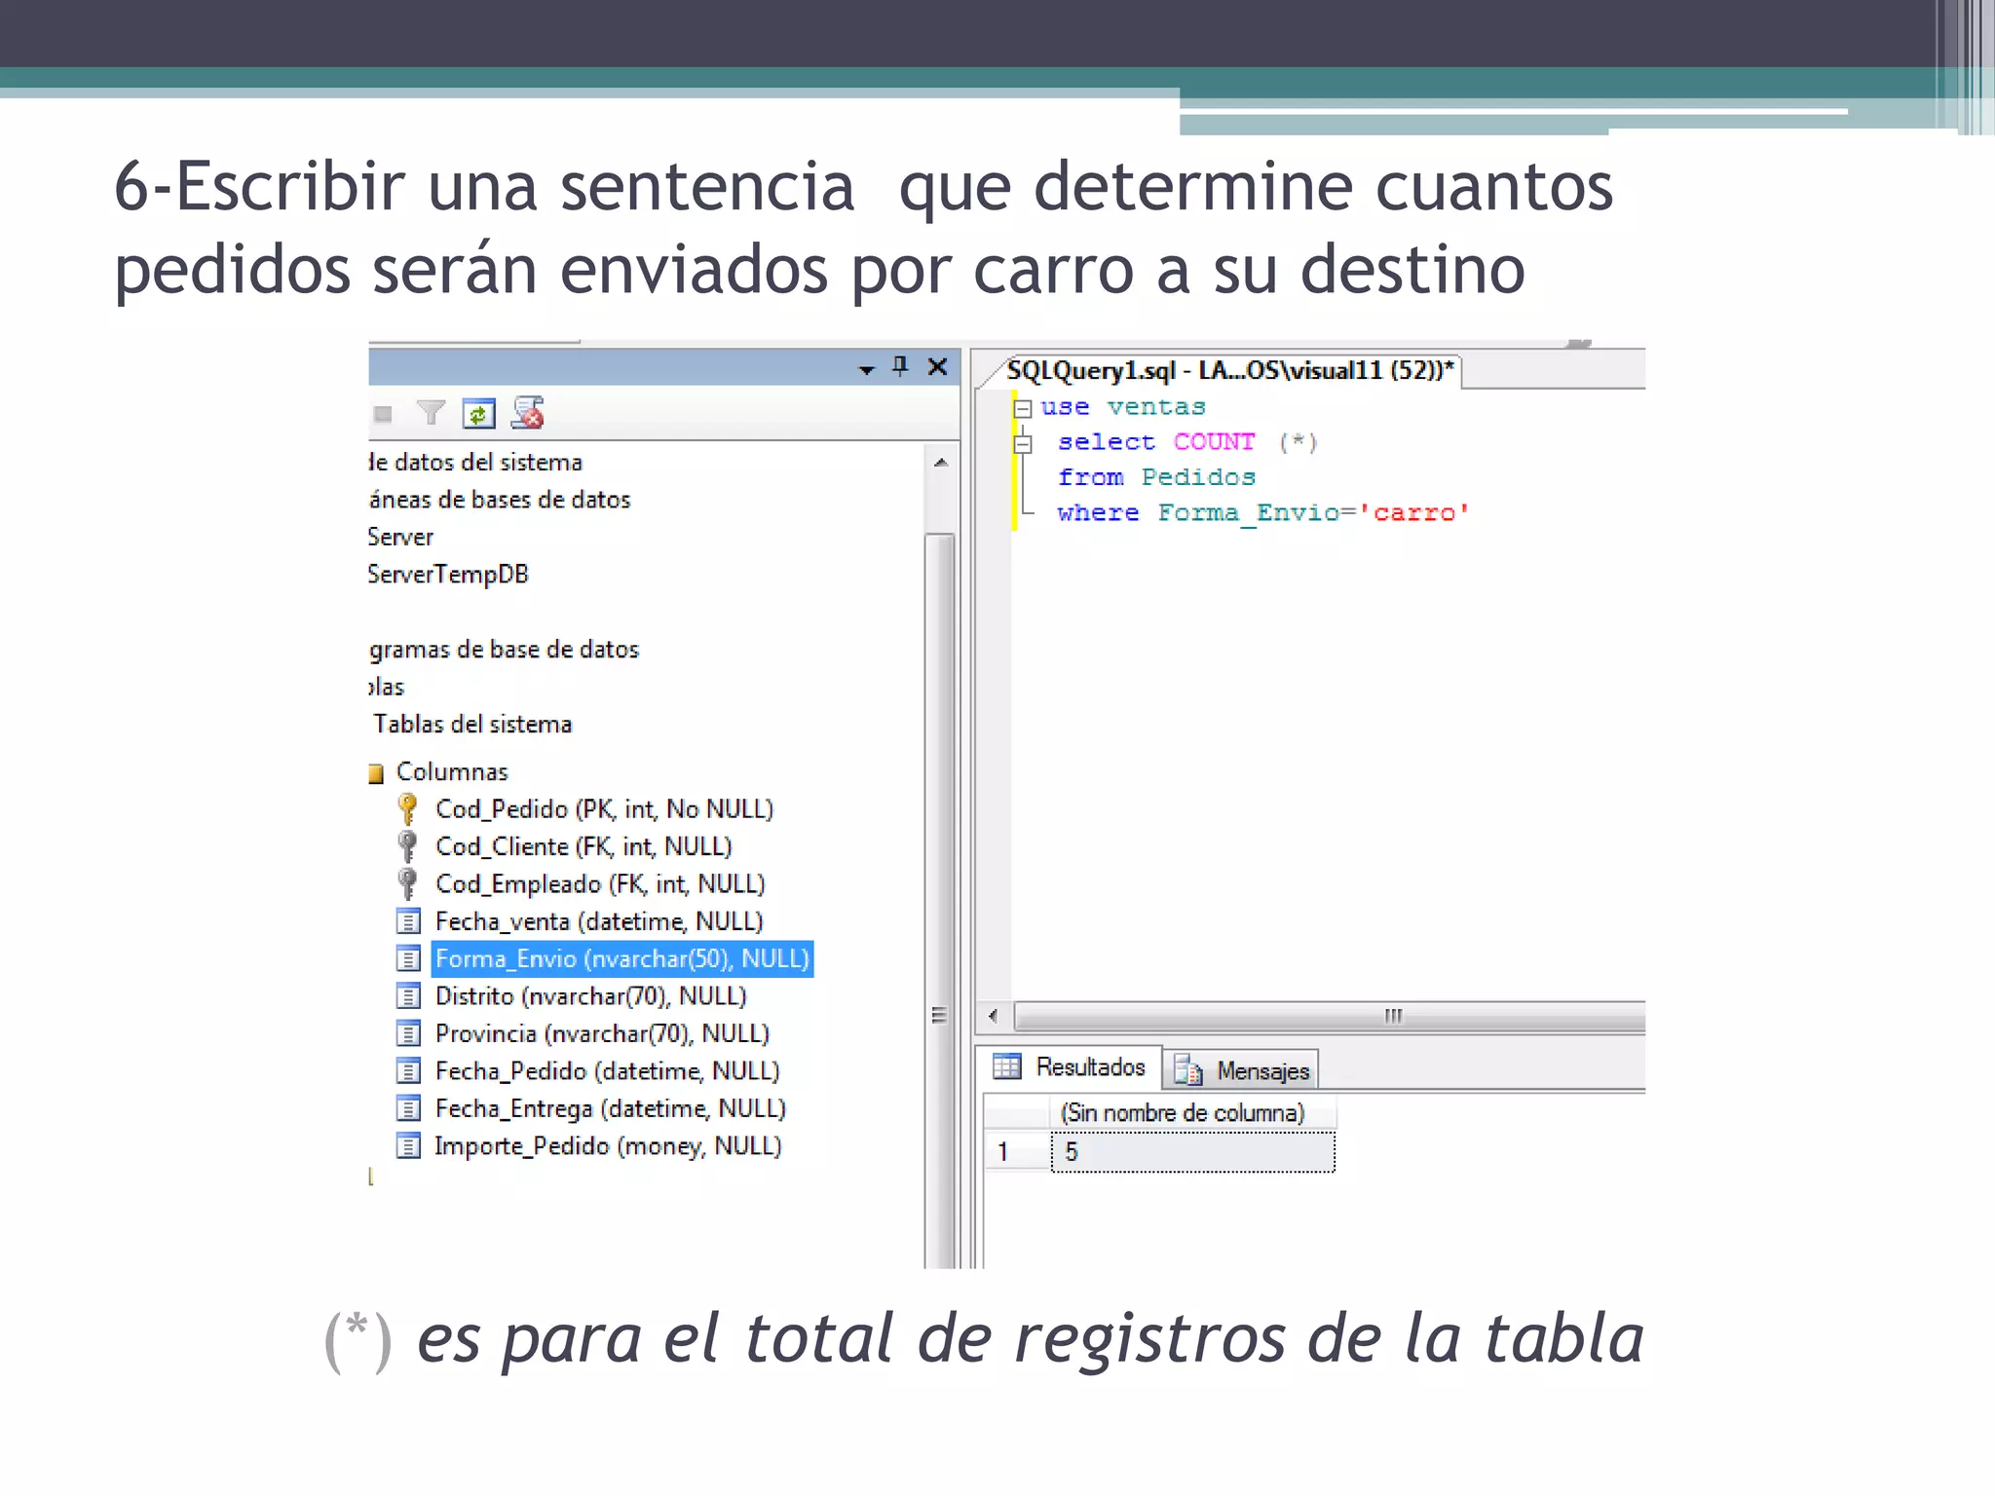The width and height of the screenshot is (1995, 1496).
Task: Click the stop button in Object Explorer toolbar
Action: click(383, 415)
